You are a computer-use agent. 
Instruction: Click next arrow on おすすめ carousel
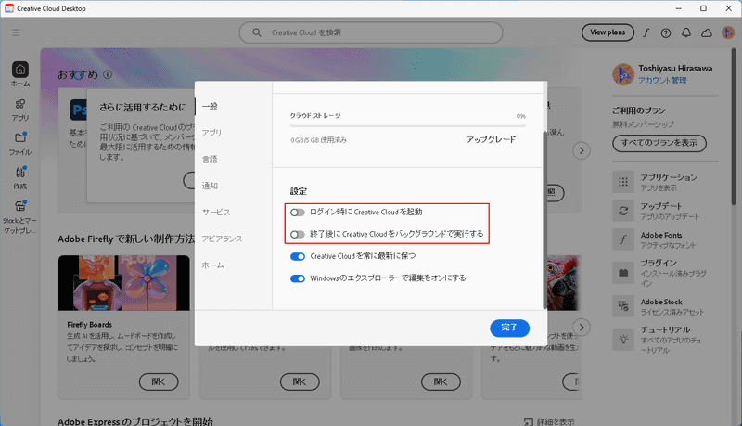(582, 151)
